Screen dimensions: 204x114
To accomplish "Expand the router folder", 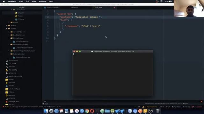I will [x=16, y=22].
